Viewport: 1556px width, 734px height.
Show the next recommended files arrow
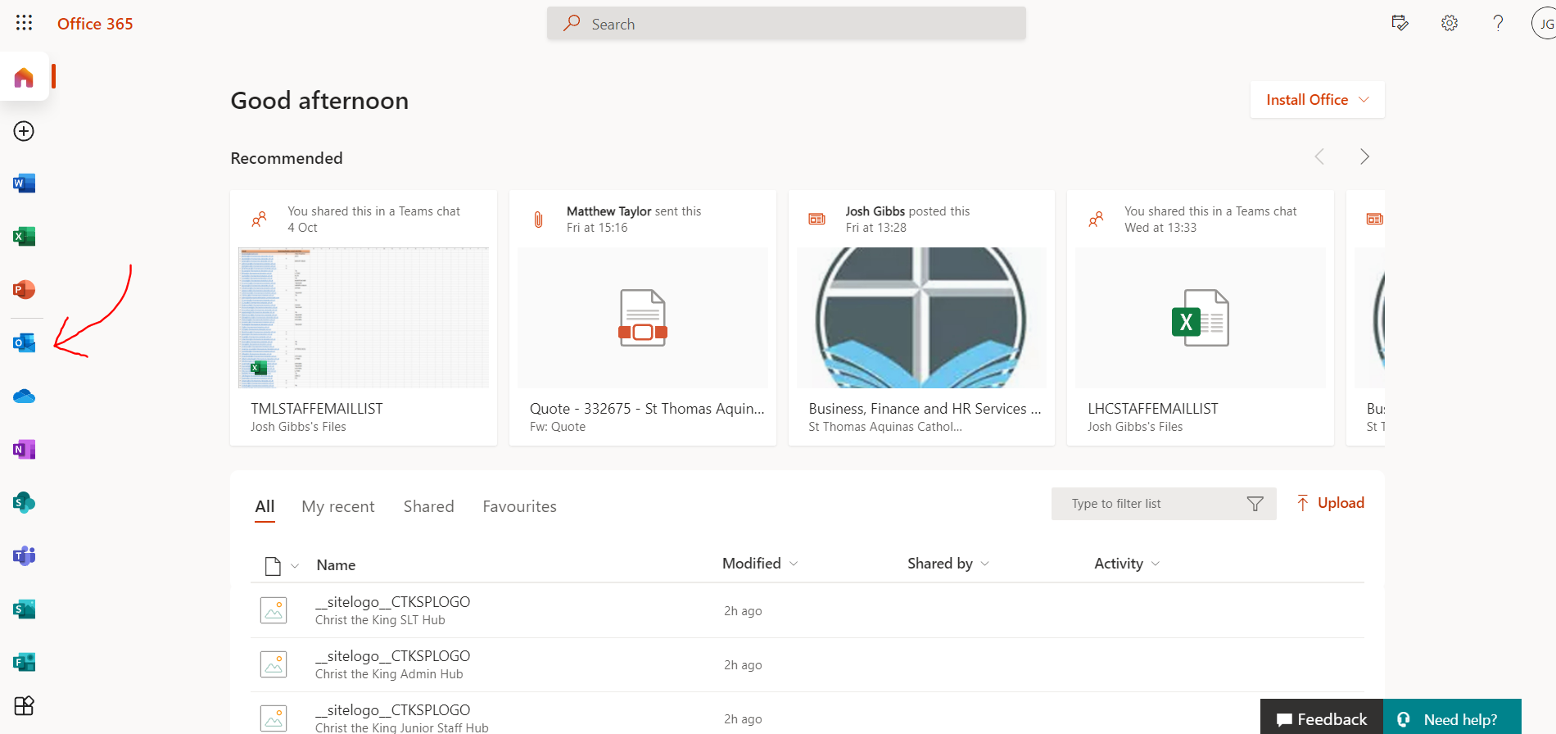(x=1364, y=156)
